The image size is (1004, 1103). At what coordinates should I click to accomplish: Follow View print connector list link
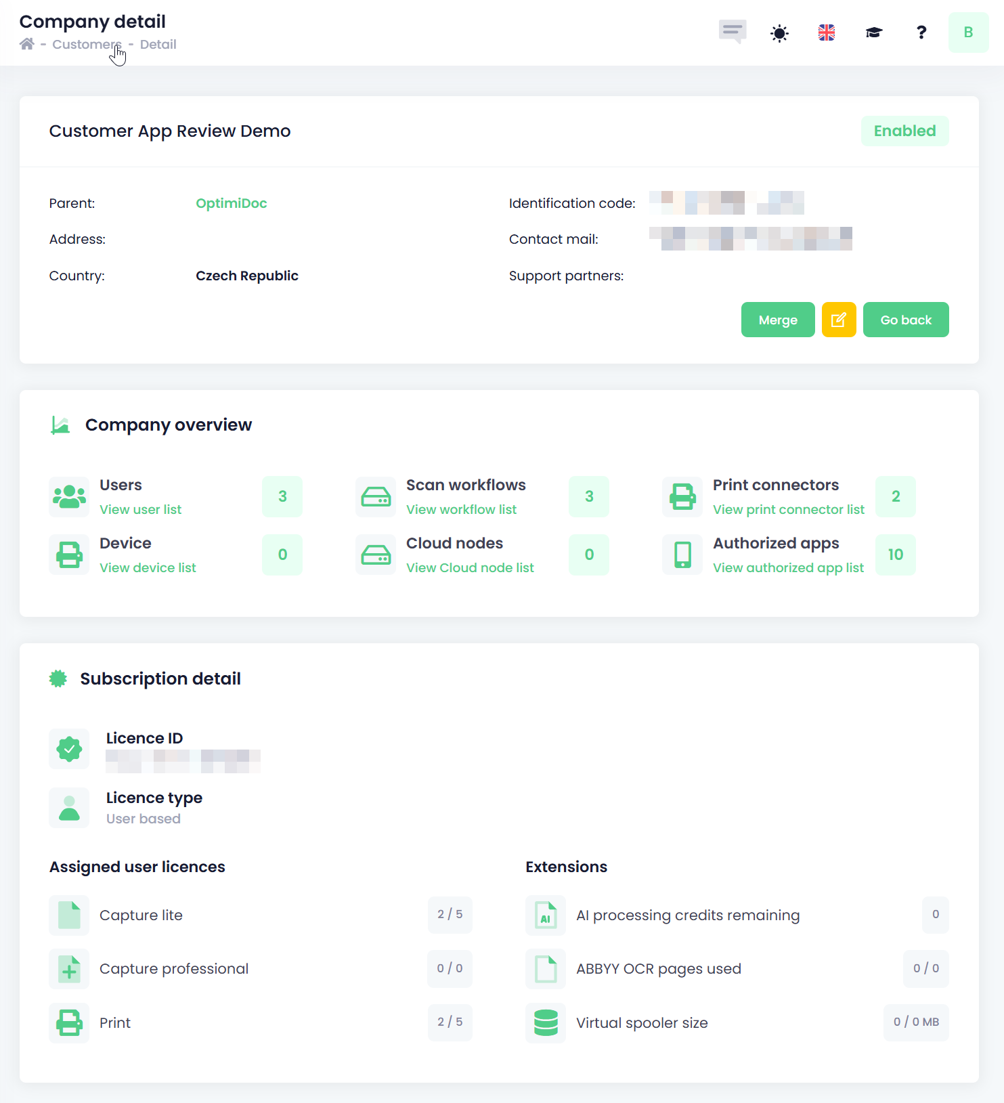pyautogui.click(x=788, y=509)
